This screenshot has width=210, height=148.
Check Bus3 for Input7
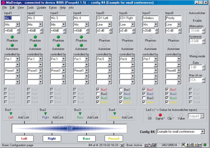(x=144, y=98)
